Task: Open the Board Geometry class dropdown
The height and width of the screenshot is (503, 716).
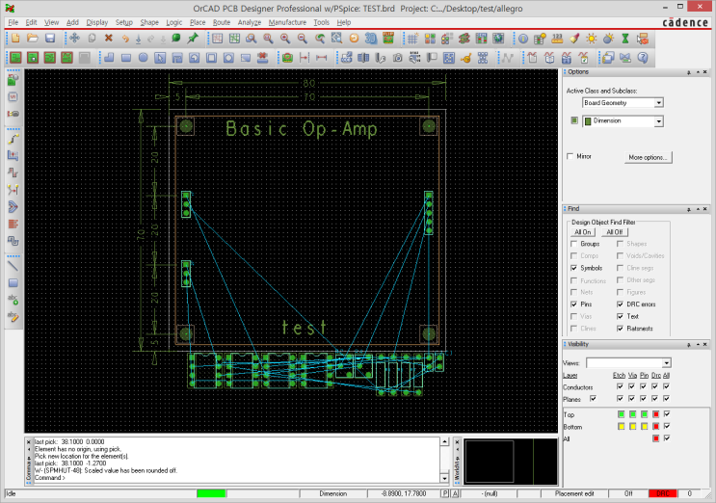Action: point(659,102)
